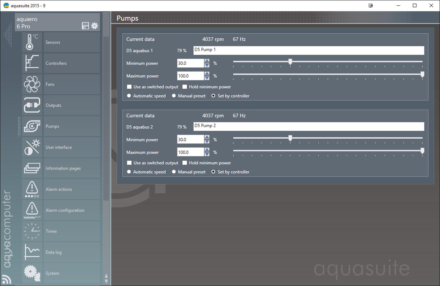Screen dimensions: 440x286
Task: Click the D5 Pump 2 name field
Action: pos(309,126)
